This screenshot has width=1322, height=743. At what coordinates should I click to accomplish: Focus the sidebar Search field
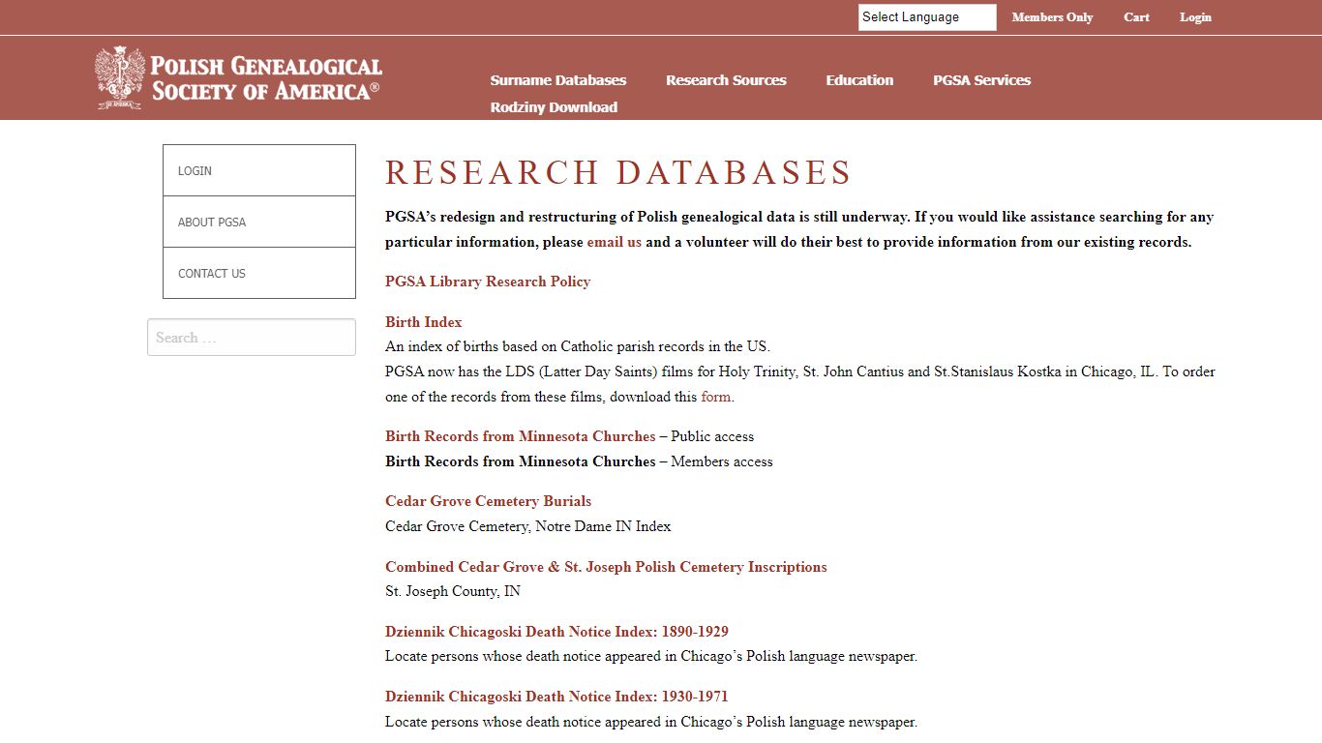252,338
